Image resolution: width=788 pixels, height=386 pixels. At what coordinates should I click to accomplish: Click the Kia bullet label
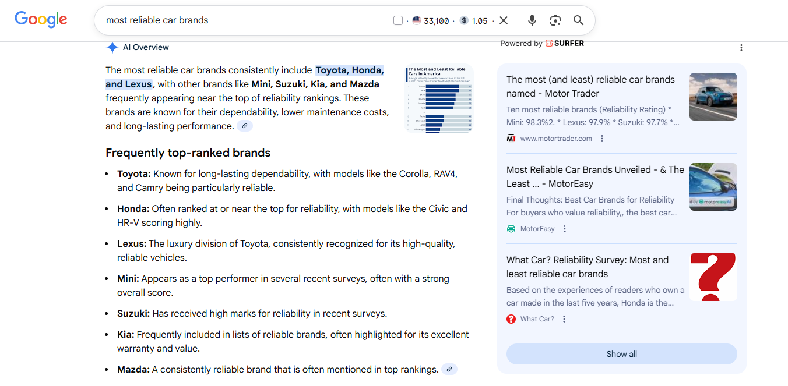tap(126, 334)
